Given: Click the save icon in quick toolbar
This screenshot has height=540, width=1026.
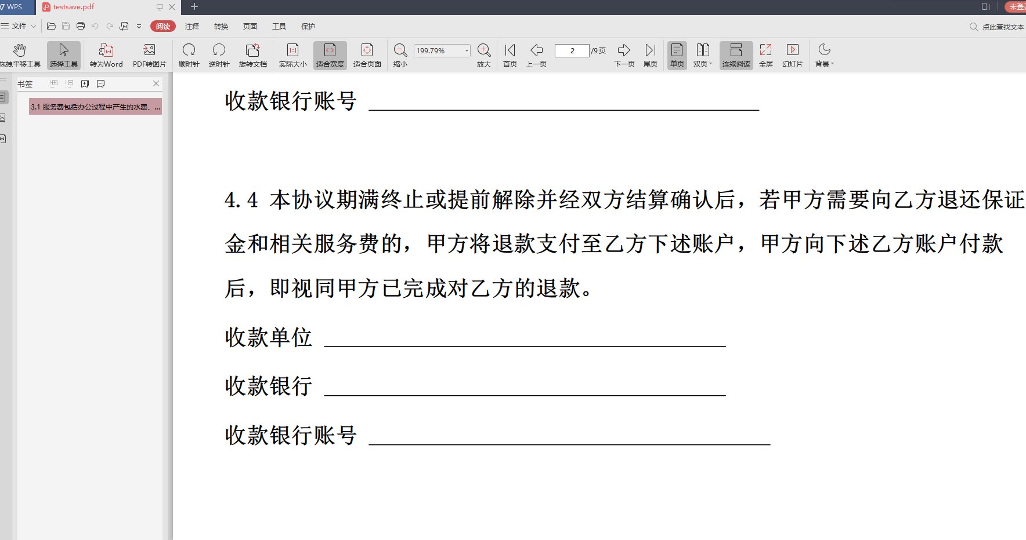Looking at the screenshot, I should tap(66, 26).
